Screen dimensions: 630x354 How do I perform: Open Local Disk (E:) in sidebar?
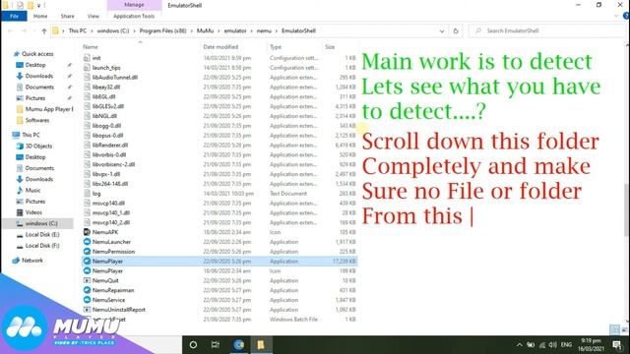[x=42, y=235]
